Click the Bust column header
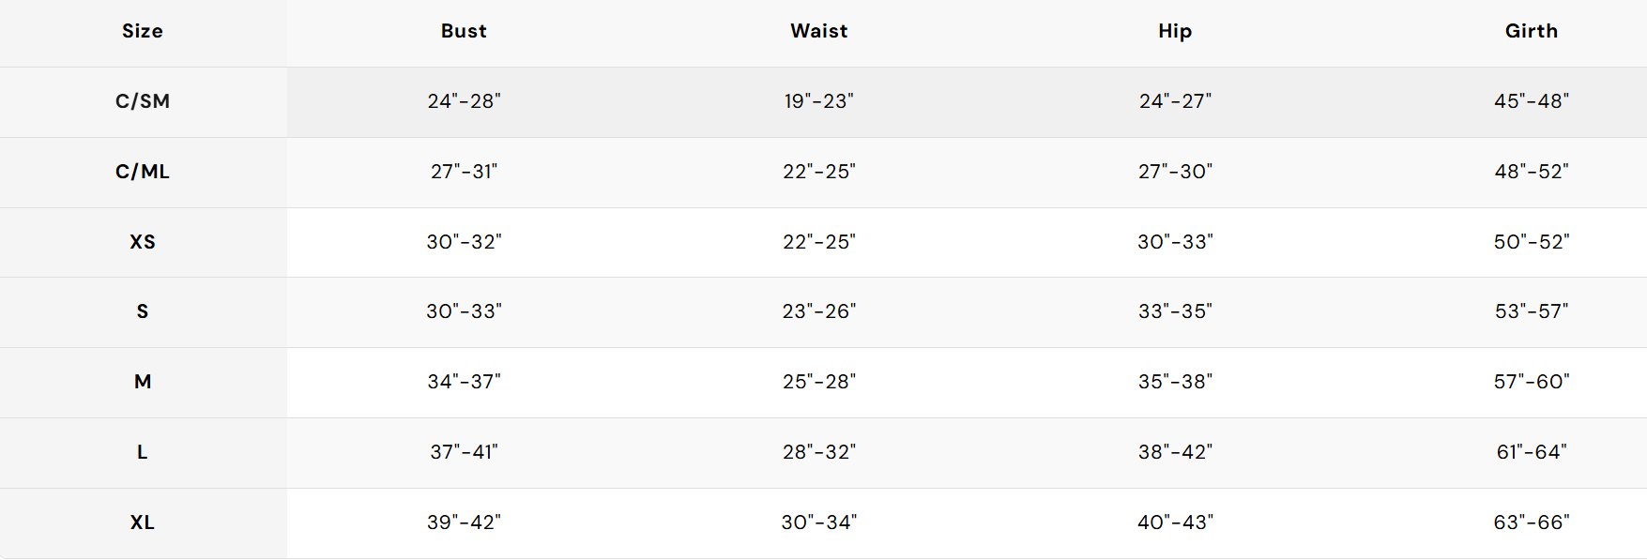Viewport: 1647px width, 560px height. pos(464,31)
